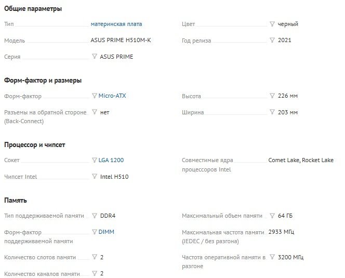Click filter icon next to ASUS PRIME series
Screen dimensions: 345x278
click(94, 56)
